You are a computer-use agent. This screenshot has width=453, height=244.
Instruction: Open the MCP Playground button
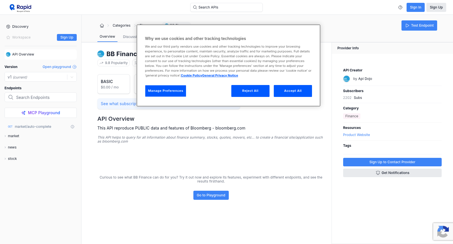40,113
